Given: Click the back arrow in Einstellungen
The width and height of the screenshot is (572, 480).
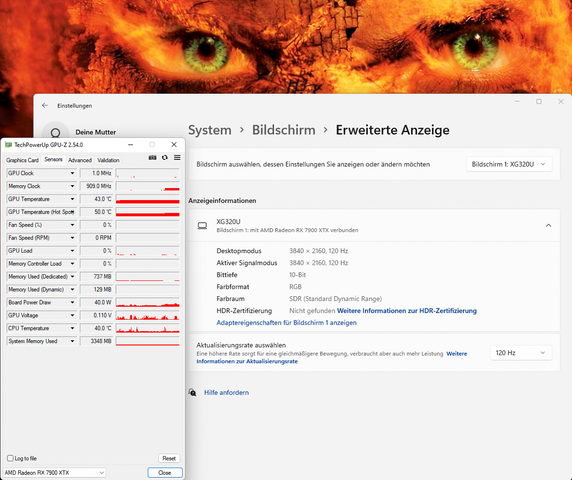Looking at the screenshot, I should coord(45,105).
